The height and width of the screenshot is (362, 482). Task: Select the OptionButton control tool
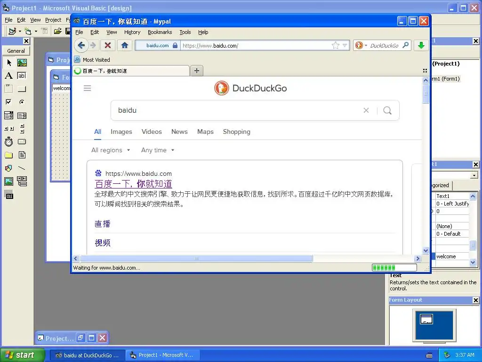click(22, 102)
